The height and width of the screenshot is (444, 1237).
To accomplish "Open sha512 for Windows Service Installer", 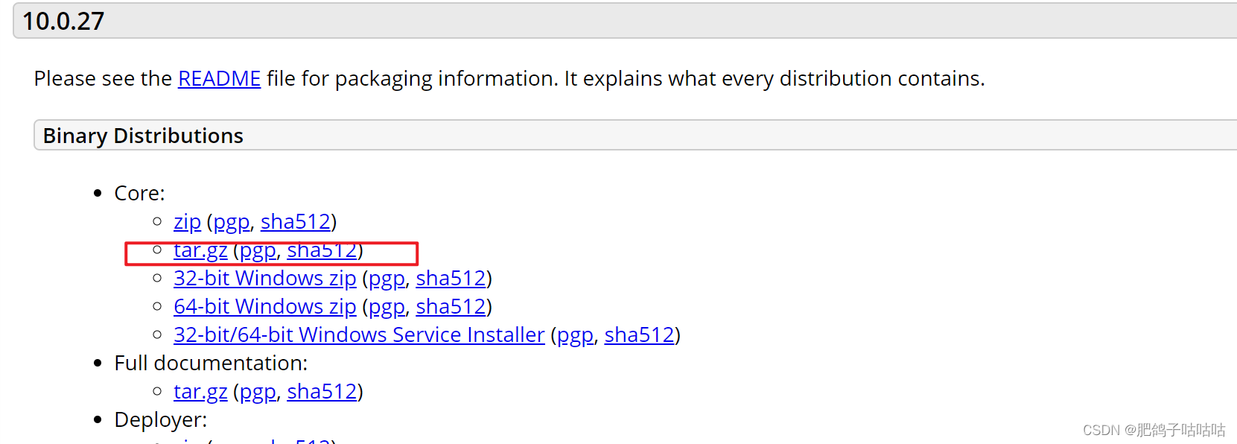I will pos(639,335).
